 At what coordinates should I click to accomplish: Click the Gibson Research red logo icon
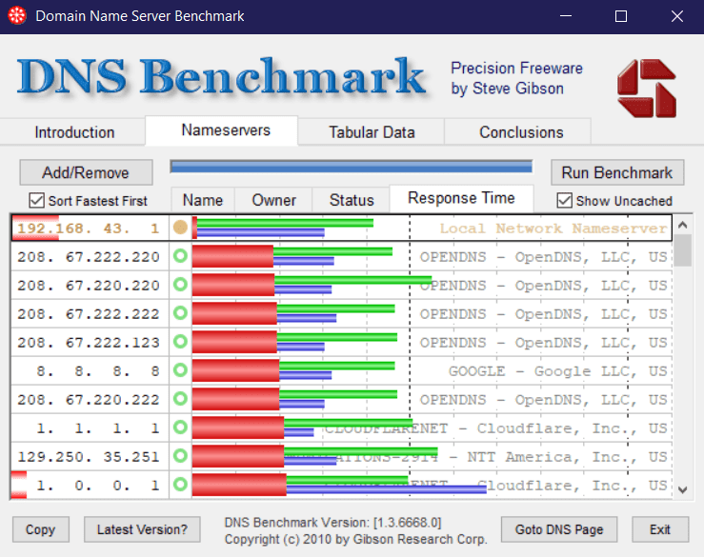[x=645, y=88]
